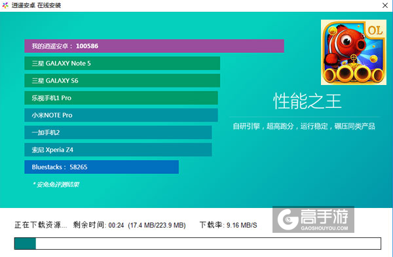Select the Bluestacks 58265 bar

pos(102,167)
